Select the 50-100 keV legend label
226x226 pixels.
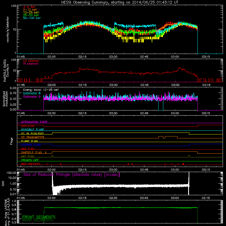32,18
